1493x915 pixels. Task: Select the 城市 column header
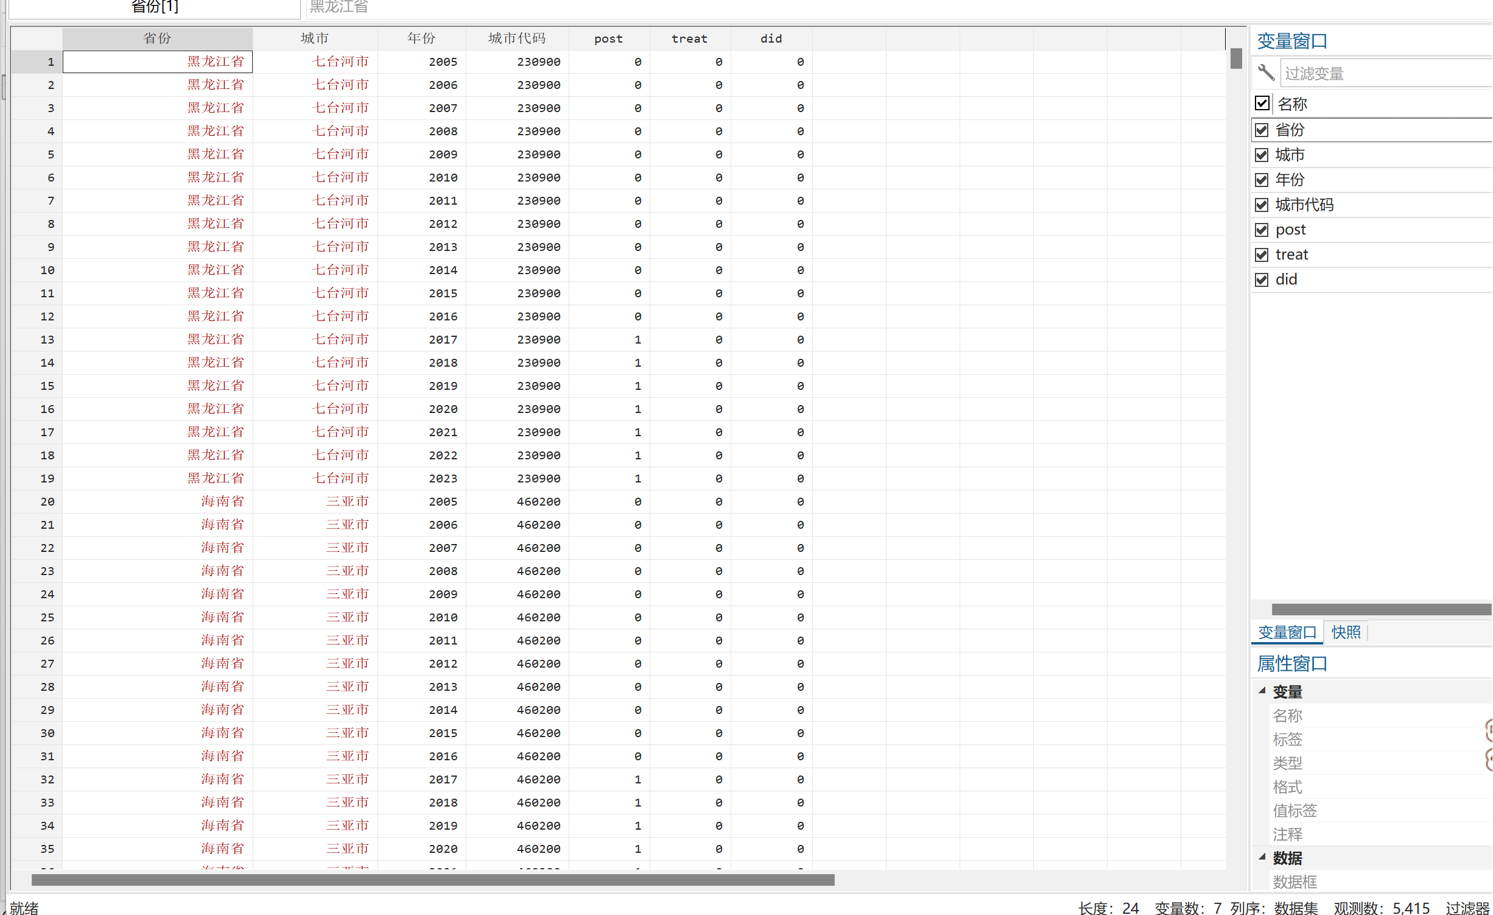(x=315, y=38)
